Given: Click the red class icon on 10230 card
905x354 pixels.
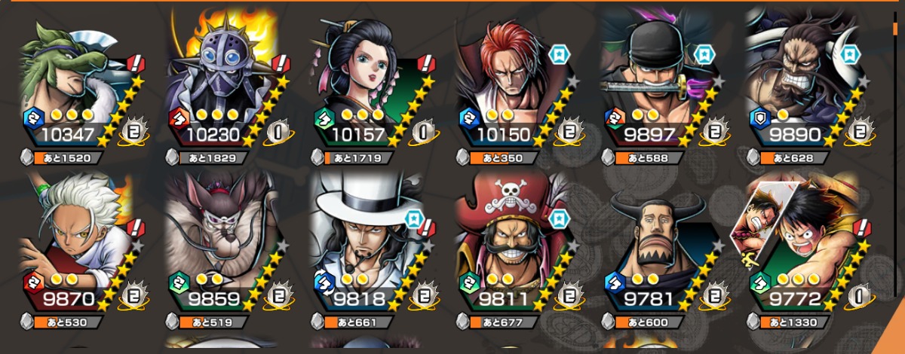Looking at the screenshot, I should click(179, 117).
